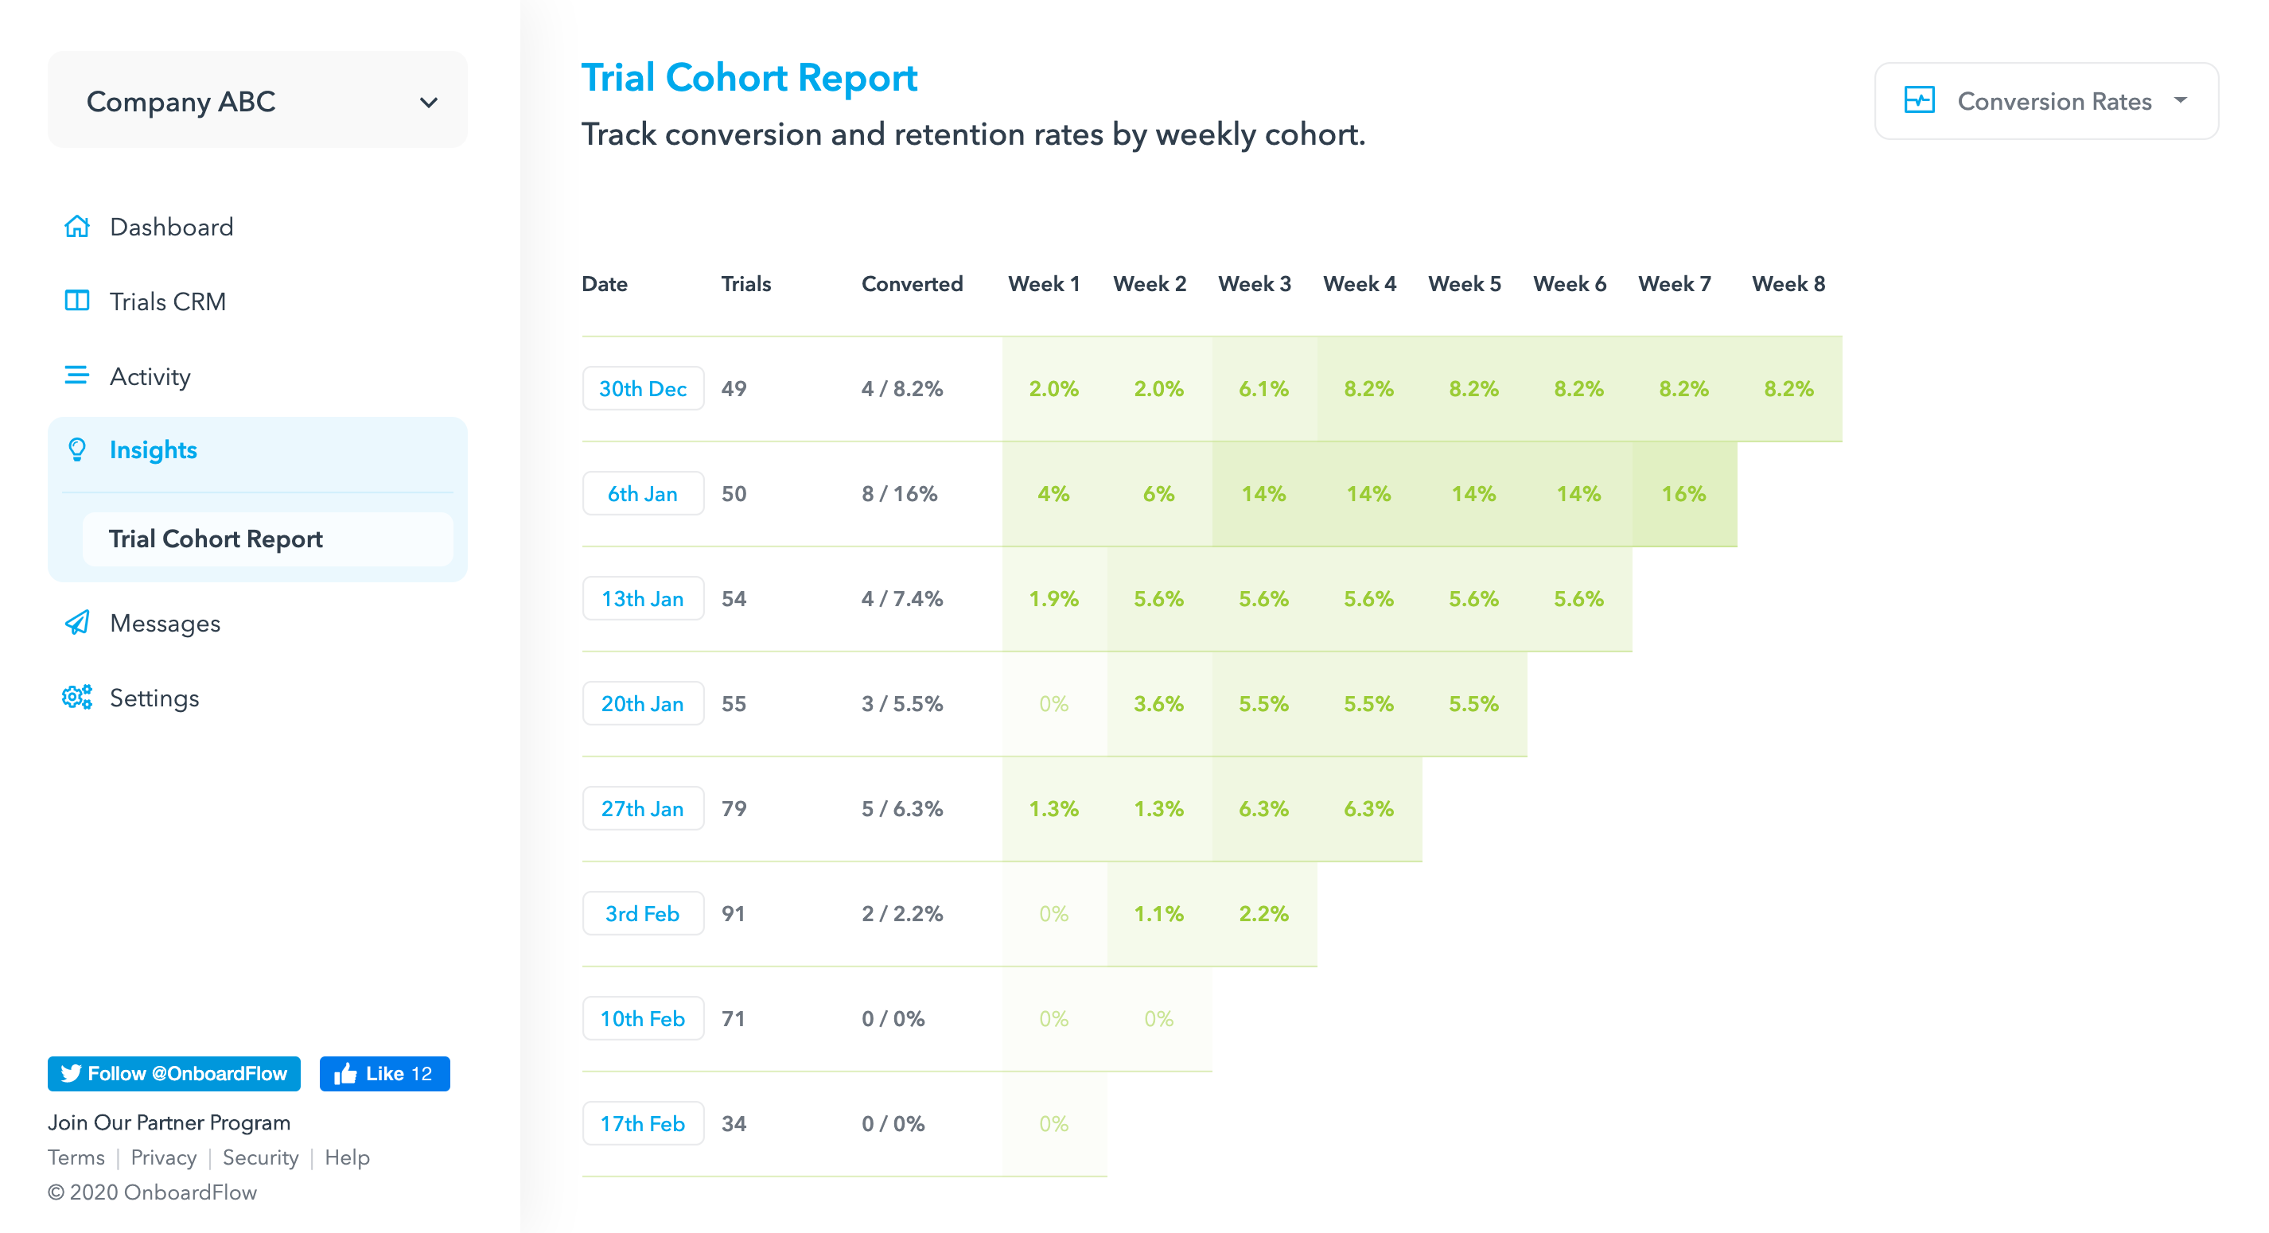Click the Dashboard home icon

click(x=77, y=228)
